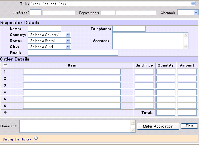Click the Comment scrollbar up arrow
Image resolution: width=199 pixels, height=145 pixels.
pos(133,122)
